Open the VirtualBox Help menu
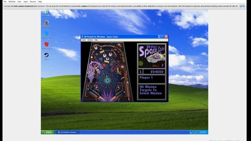This screenshot has width=251, height=141. (x=40, y=2)
